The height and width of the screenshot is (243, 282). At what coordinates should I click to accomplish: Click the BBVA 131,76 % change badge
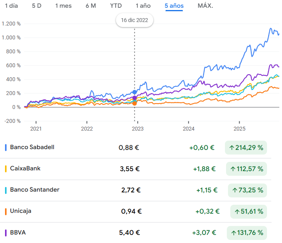pyautogui.click(x=247, y=233)
